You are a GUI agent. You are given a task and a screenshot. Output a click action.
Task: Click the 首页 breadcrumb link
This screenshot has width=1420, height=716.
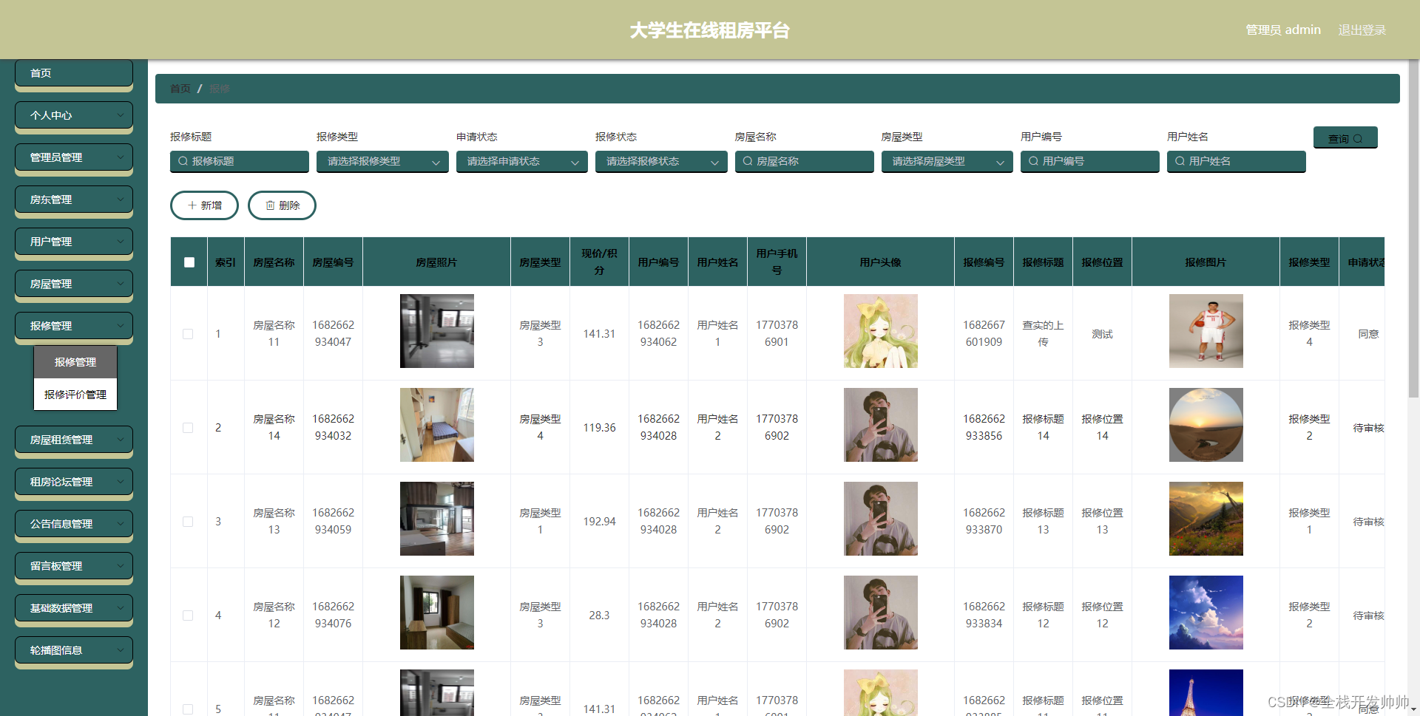point(180,88)
